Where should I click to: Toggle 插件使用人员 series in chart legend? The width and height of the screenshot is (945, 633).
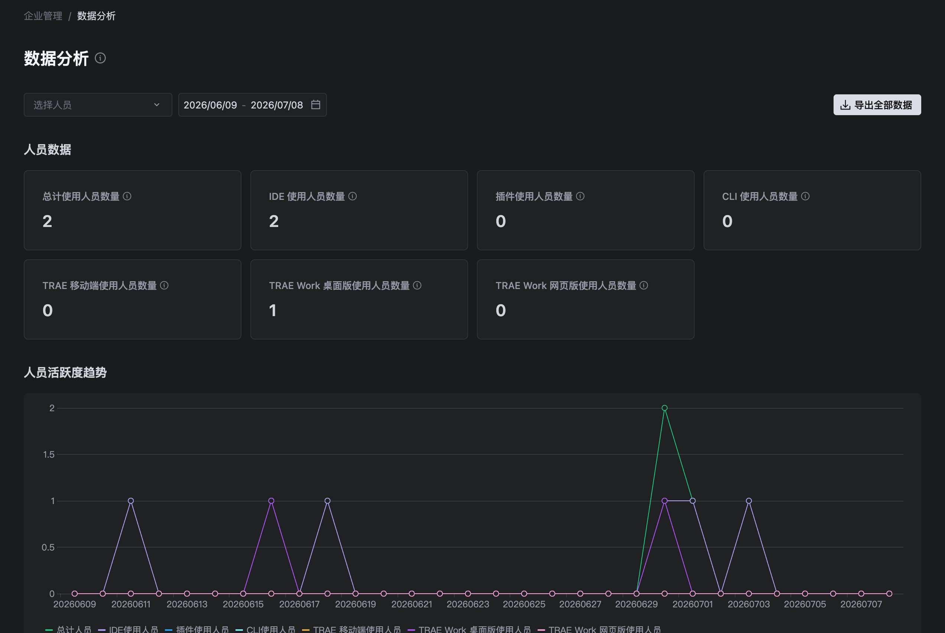[x=197, y=629]
